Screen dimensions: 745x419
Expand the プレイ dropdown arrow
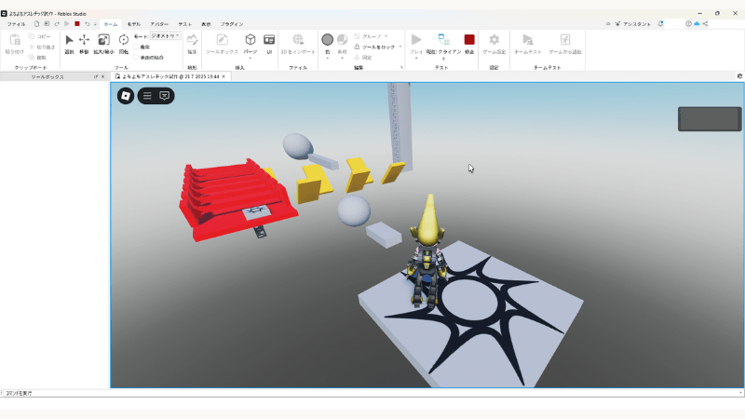pos(416,59)
